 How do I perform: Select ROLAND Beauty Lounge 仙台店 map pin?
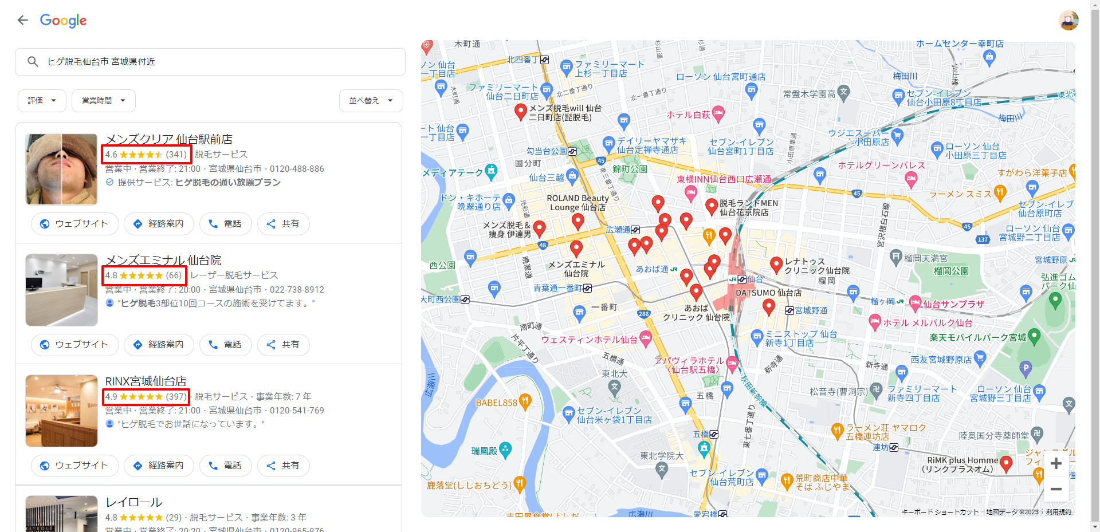pos(578,222)
